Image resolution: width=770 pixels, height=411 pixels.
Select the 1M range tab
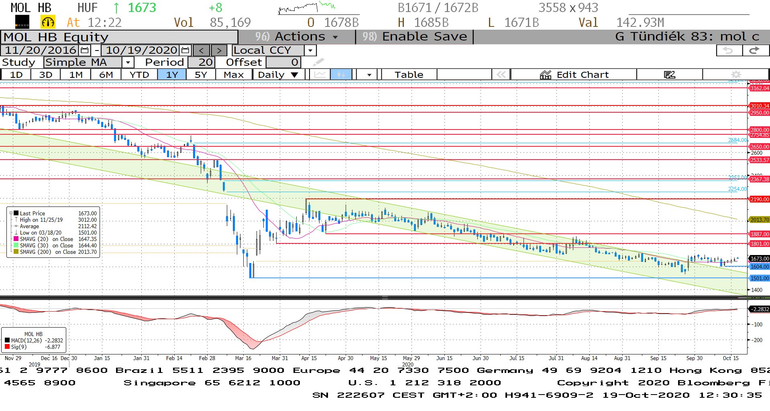tap(76, 75)
